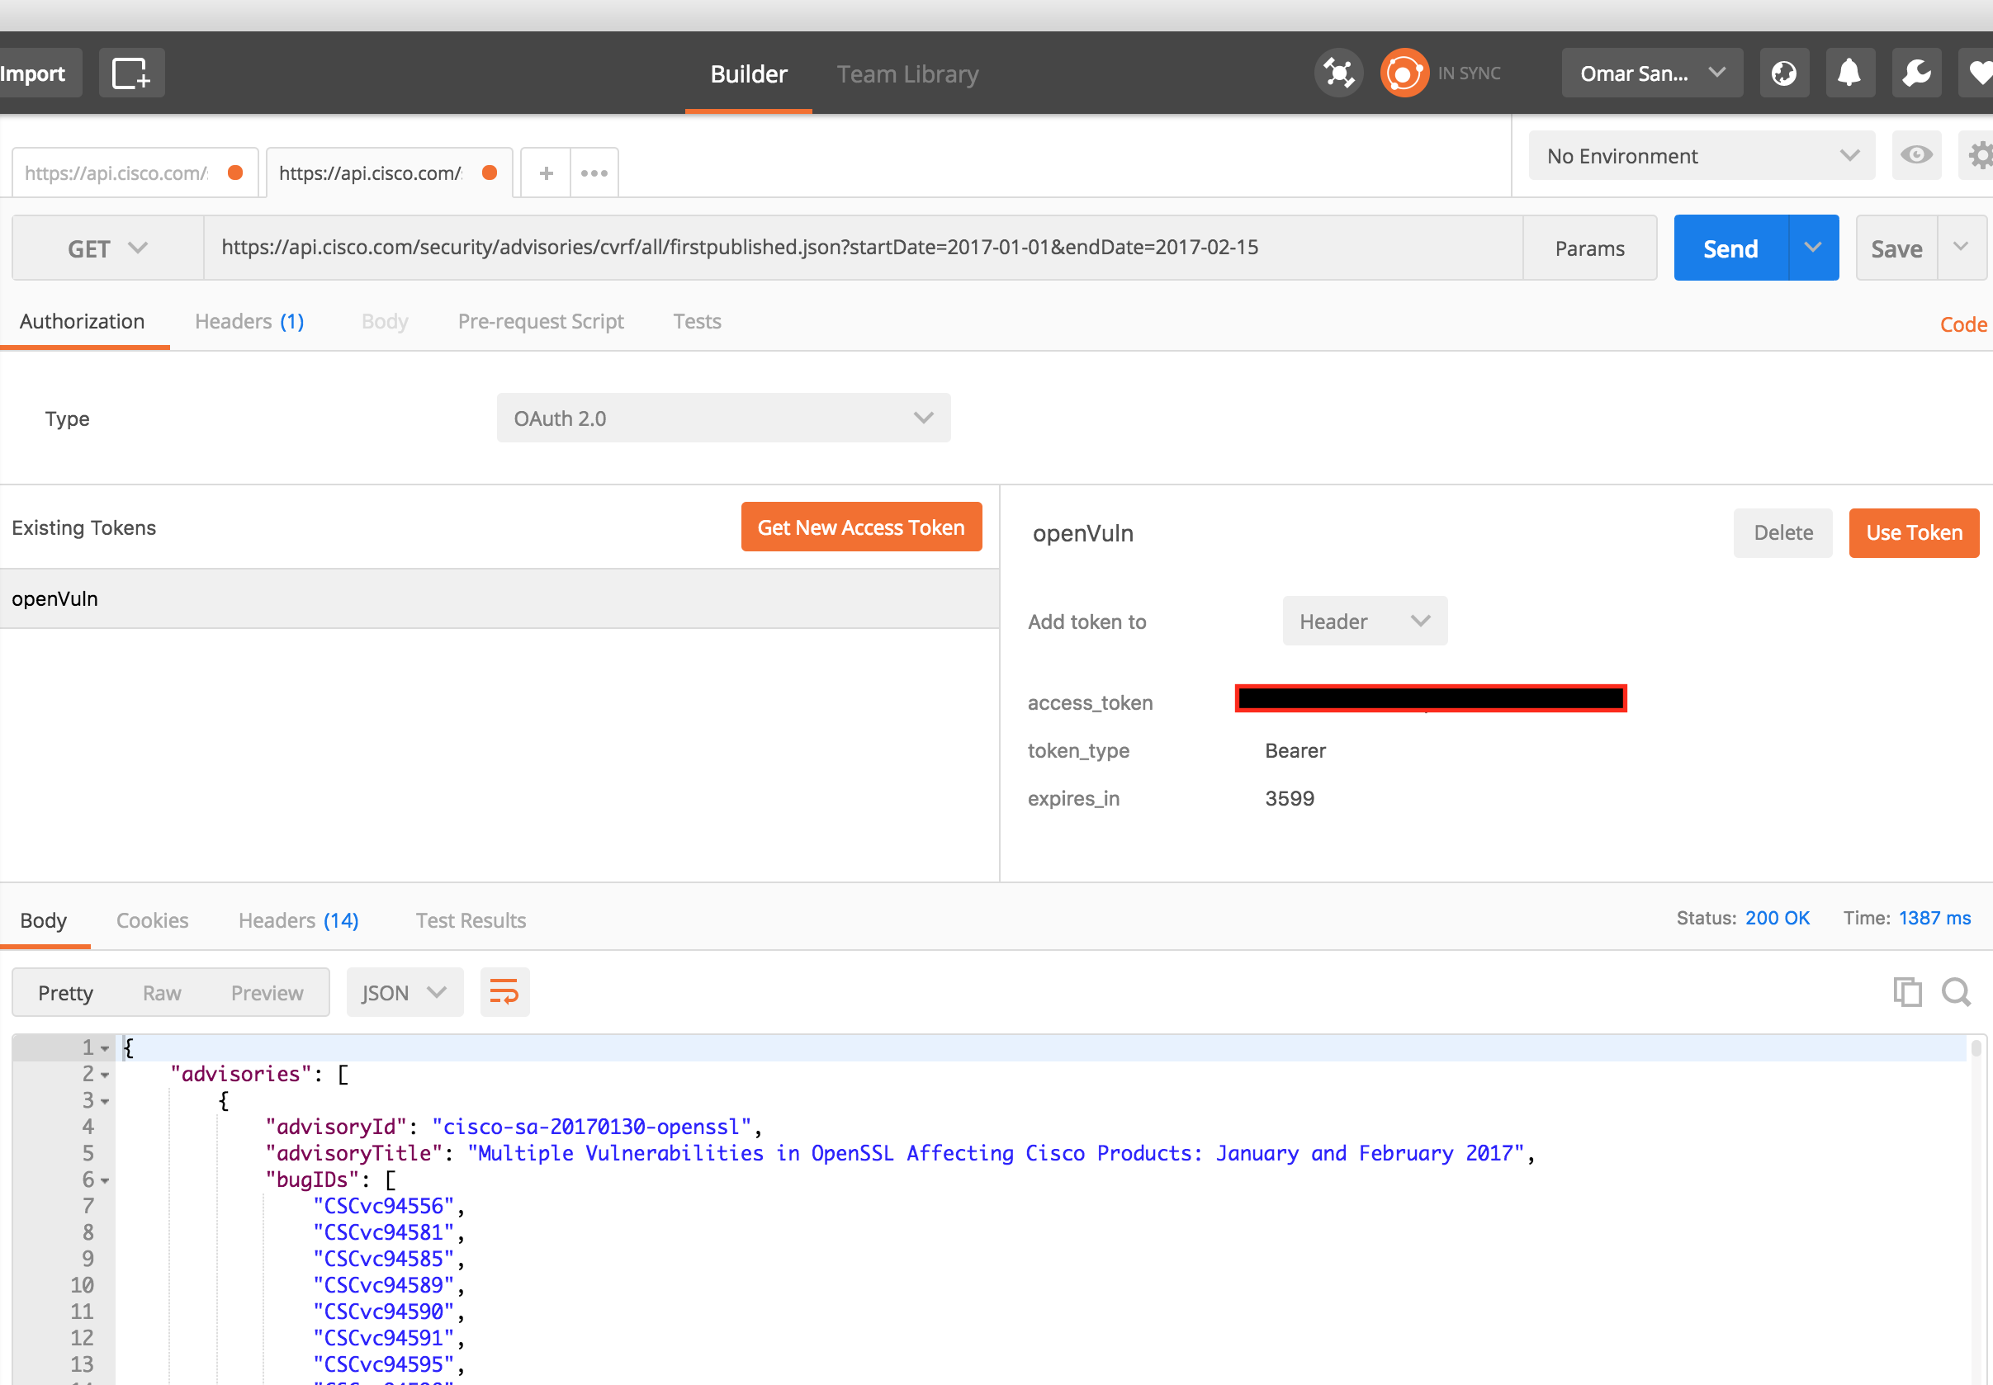Select the Preview response view

[267, 993]
